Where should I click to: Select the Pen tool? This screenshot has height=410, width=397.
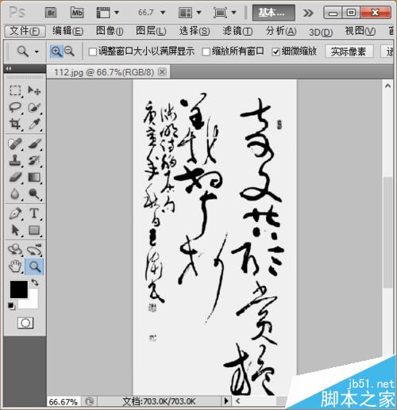point(15,213)
